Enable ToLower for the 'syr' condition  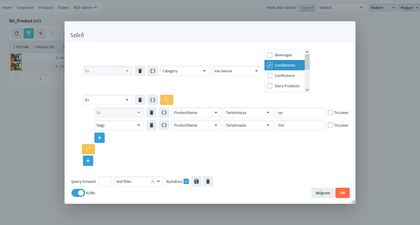(330, 113)
